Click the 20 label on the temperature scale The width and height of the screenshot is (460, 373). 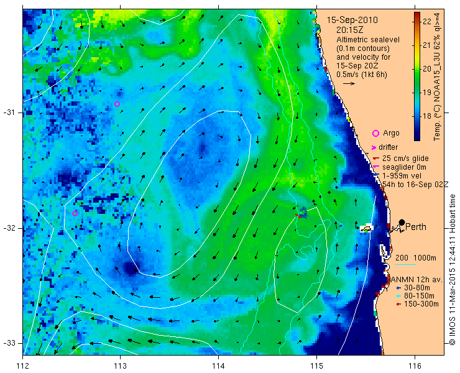click(427, 68)
